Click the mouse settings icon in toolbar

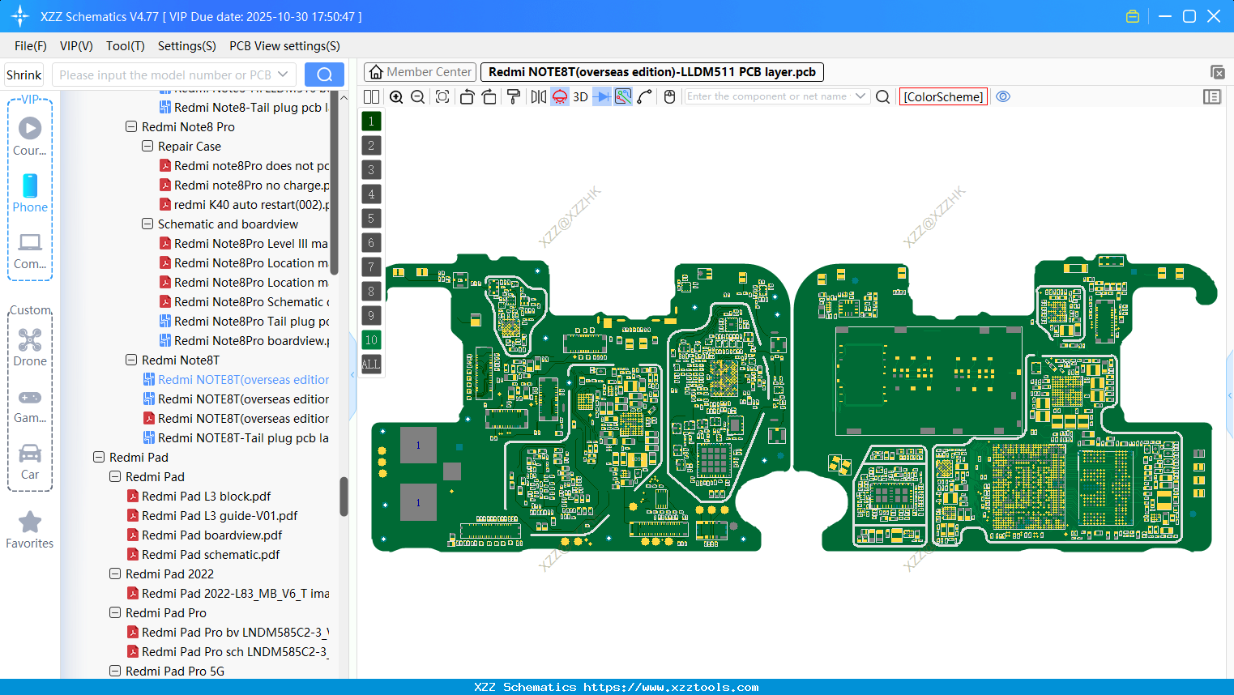(x=668, y=96)
